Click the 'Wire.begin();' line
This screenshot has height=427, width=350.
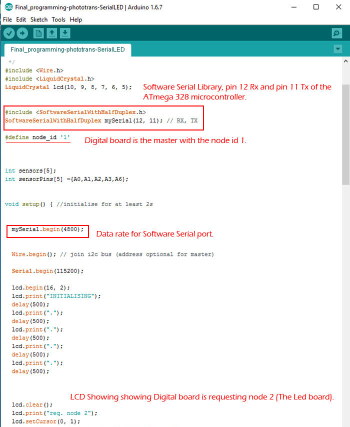click(x=113, y=254)
